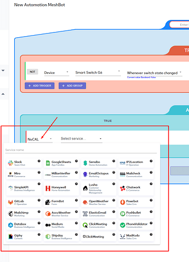Click the ADD GROUP button
189x262 pixels.
[x=72, y=85]
